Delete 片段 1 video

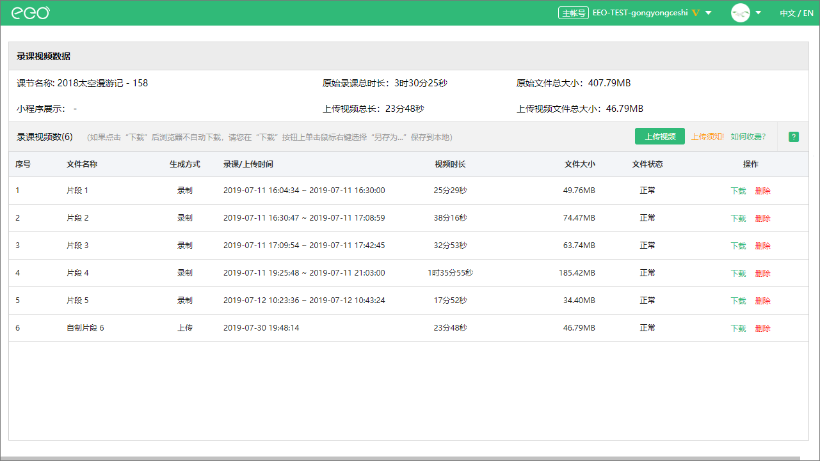coord(763,191)
